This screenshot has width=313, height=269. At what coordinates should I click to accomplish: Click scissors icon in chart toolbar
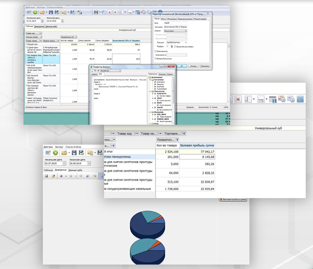[87, 176]
